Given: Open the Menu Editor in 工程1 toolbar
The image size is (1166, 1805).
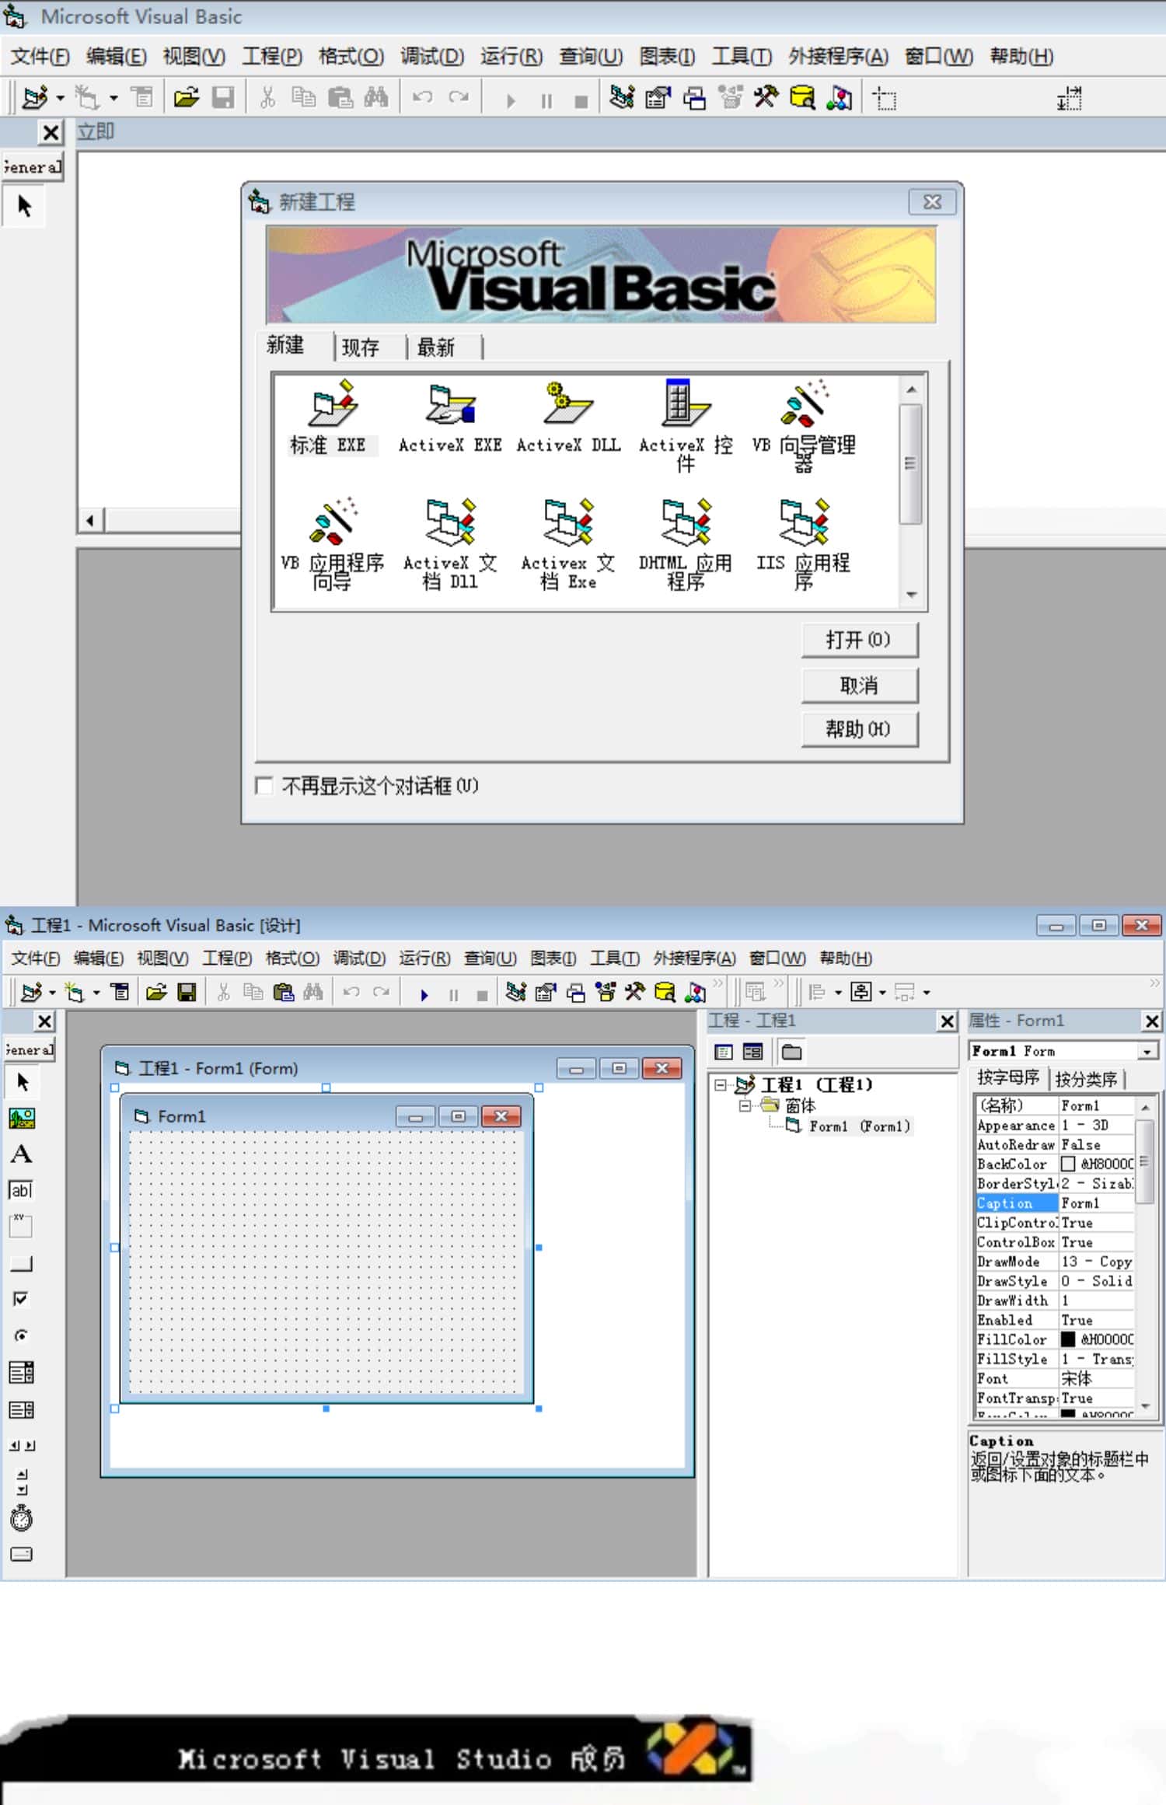Looking at the screenshot, I should coord(120,992).
